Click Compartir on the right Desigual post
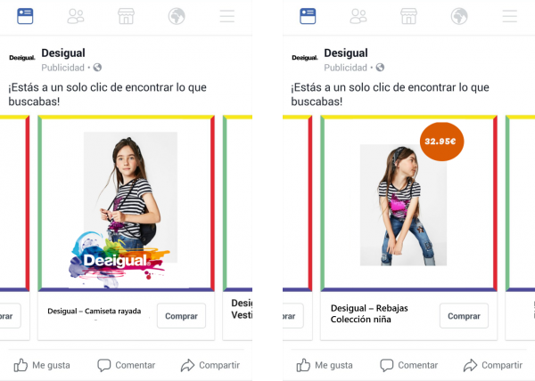 point(493,365)
